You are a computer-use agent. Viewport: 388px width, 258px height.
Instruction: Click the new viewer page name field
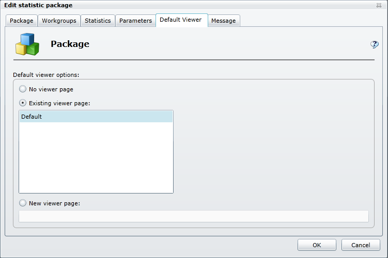(193, 216)
